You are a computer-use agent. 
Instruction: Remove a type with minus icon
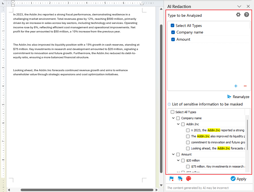click(x=245, y=86)
